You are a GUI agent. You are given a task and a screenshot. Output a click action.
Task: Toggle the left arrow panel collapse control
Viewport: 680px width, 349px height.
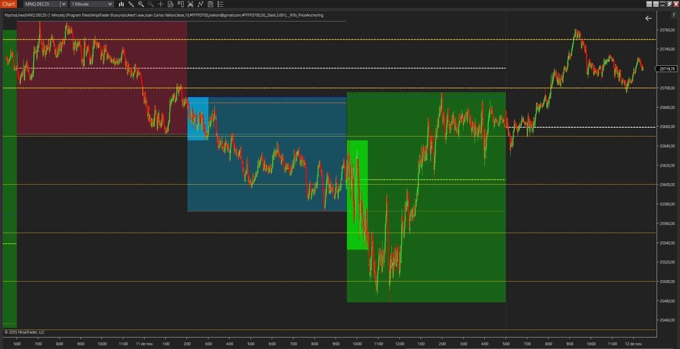pyautogui.click(x=648, y=19)
